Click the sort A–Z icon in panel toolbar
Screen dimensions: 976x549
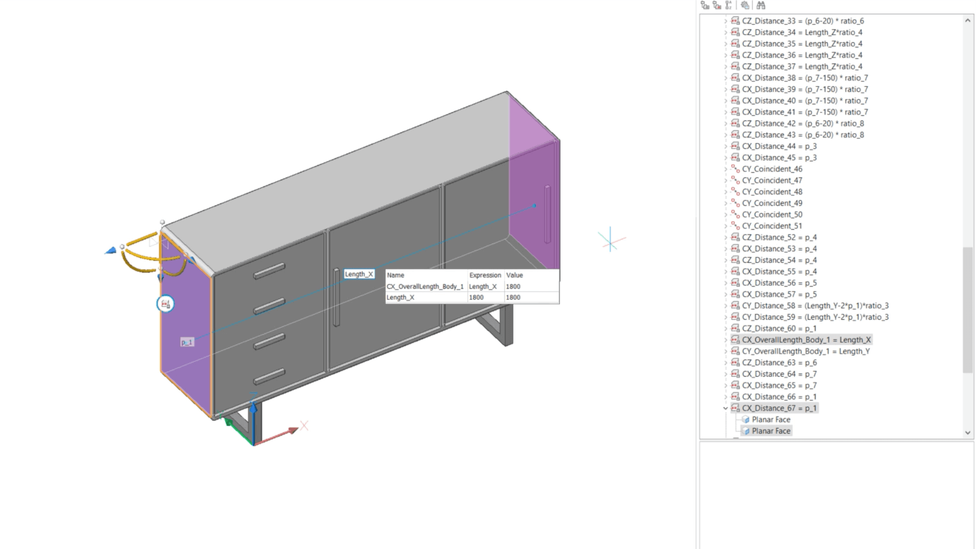point(728,5)
